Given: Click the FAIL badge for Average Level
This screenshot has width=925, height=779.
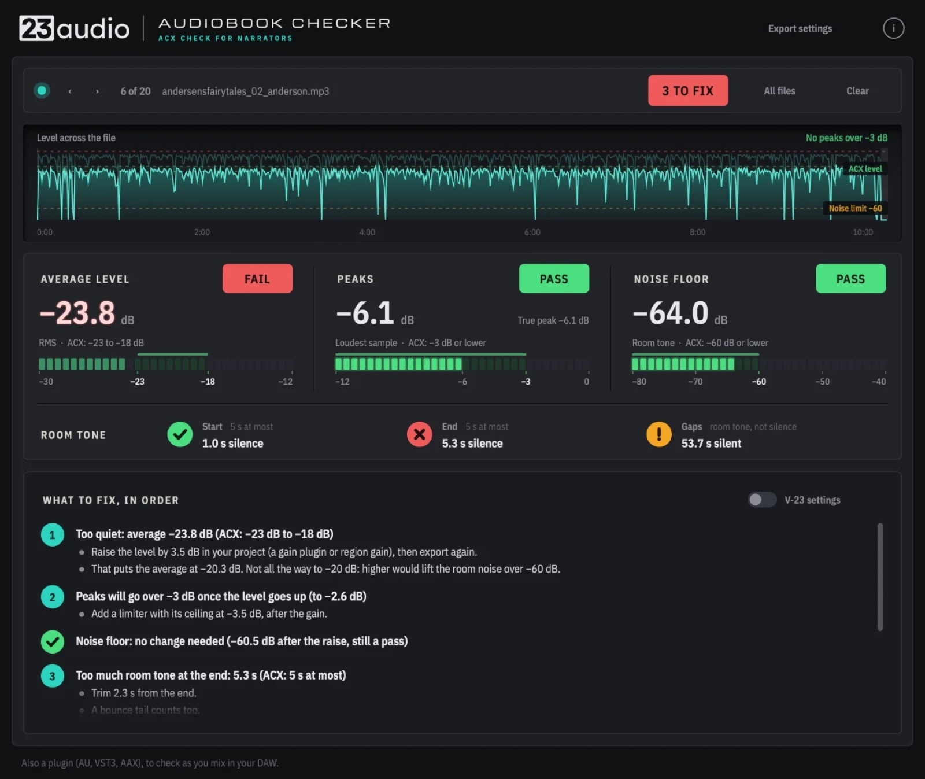Looking at the screenshot, I should click(x=257, y=279).
